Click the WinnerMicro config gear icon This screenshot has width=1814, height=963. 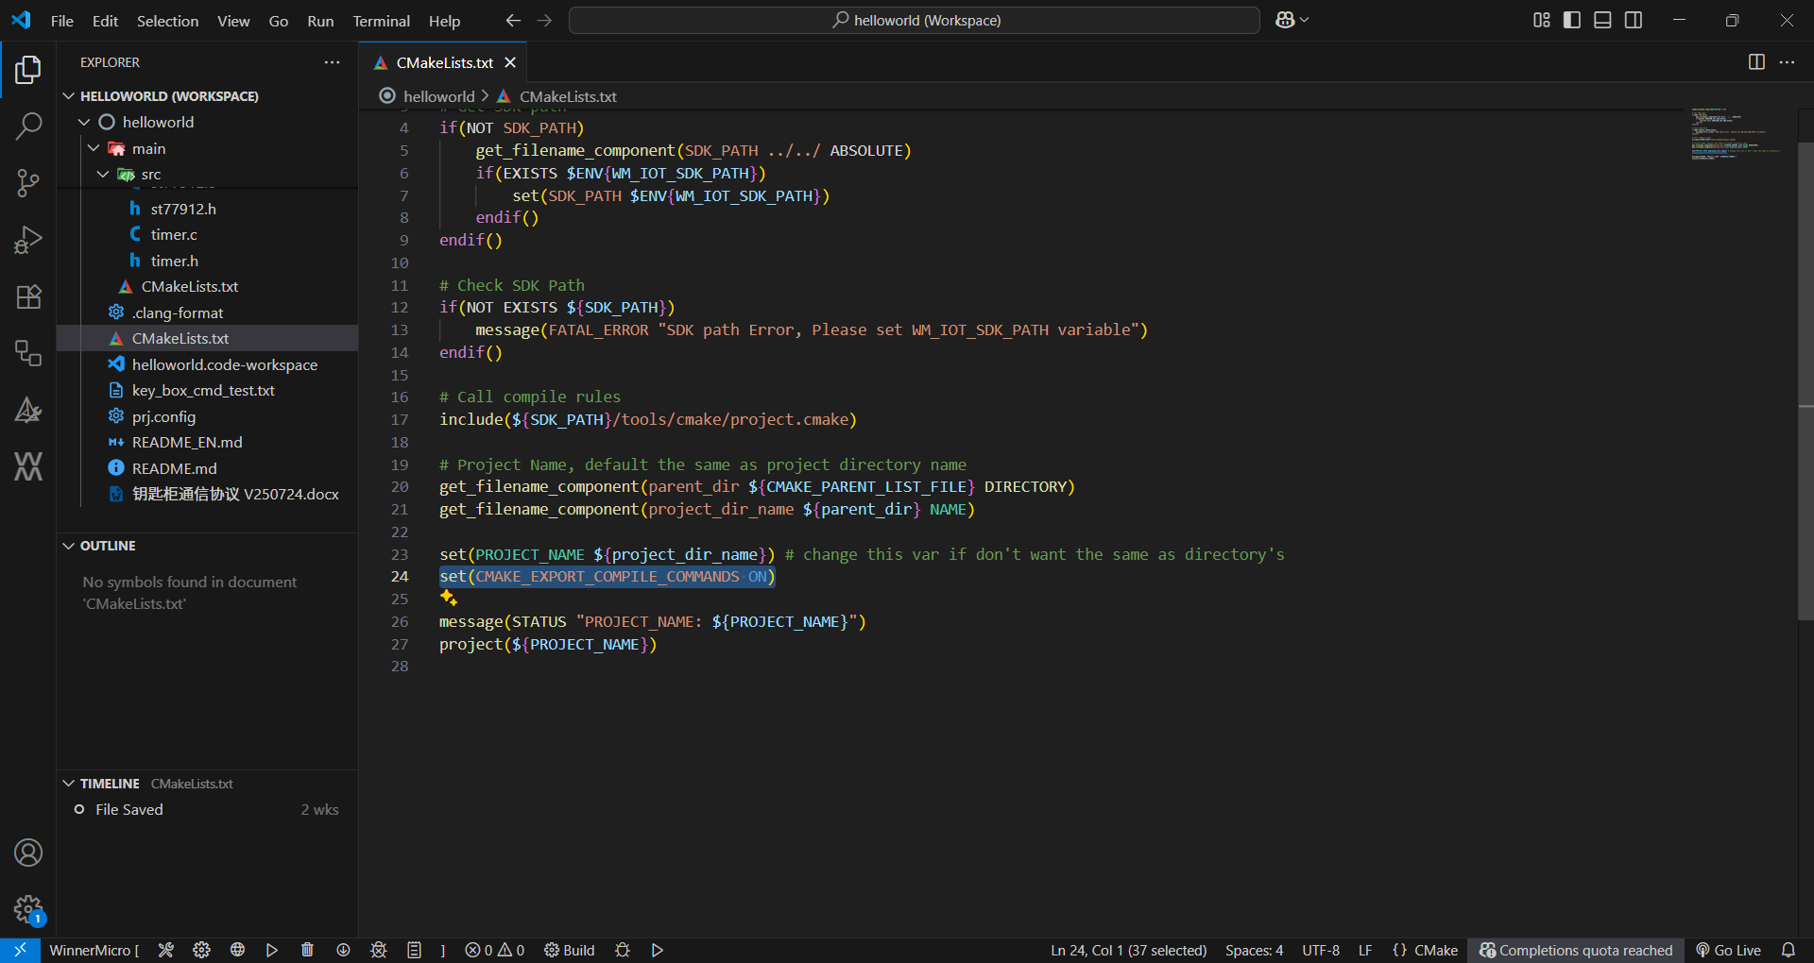tap(201, 950)
